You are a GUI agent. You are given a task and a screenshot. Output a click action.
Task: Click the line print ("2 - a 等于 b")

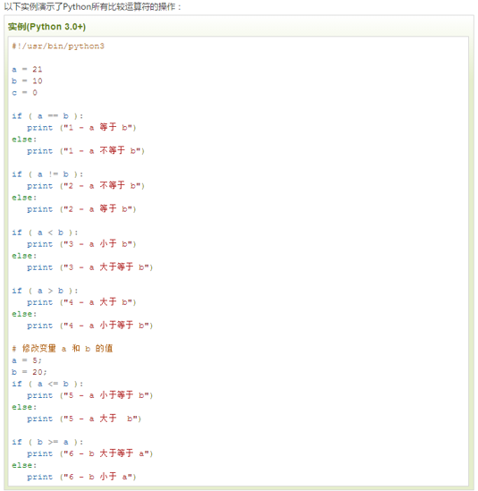coord(81,209)
